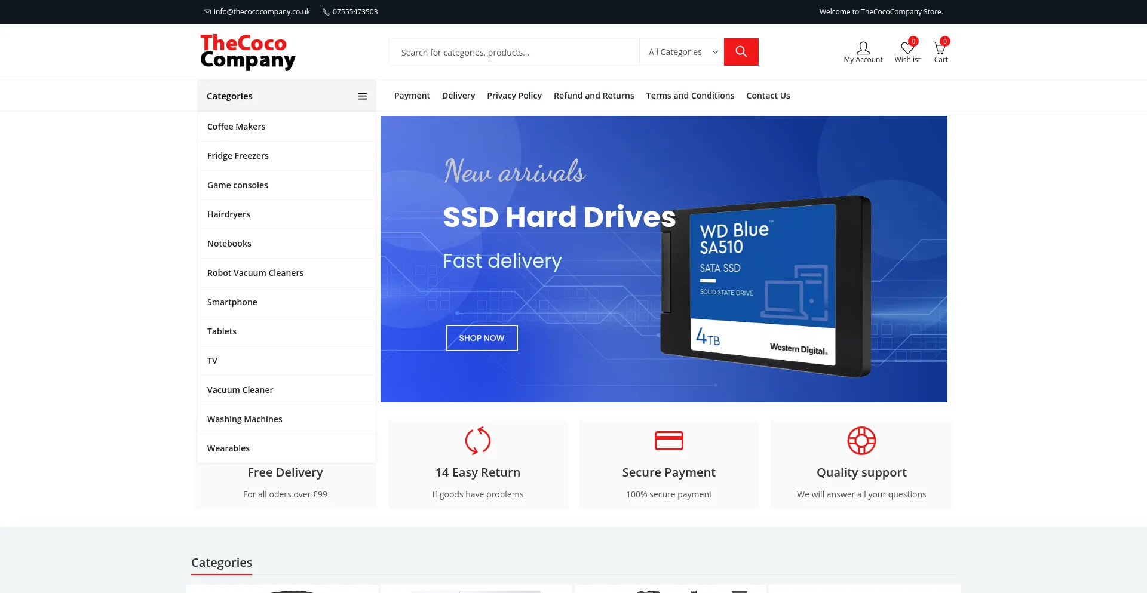Select Washing Machines category
This screenshot has height=593, width=1147.
287,419
